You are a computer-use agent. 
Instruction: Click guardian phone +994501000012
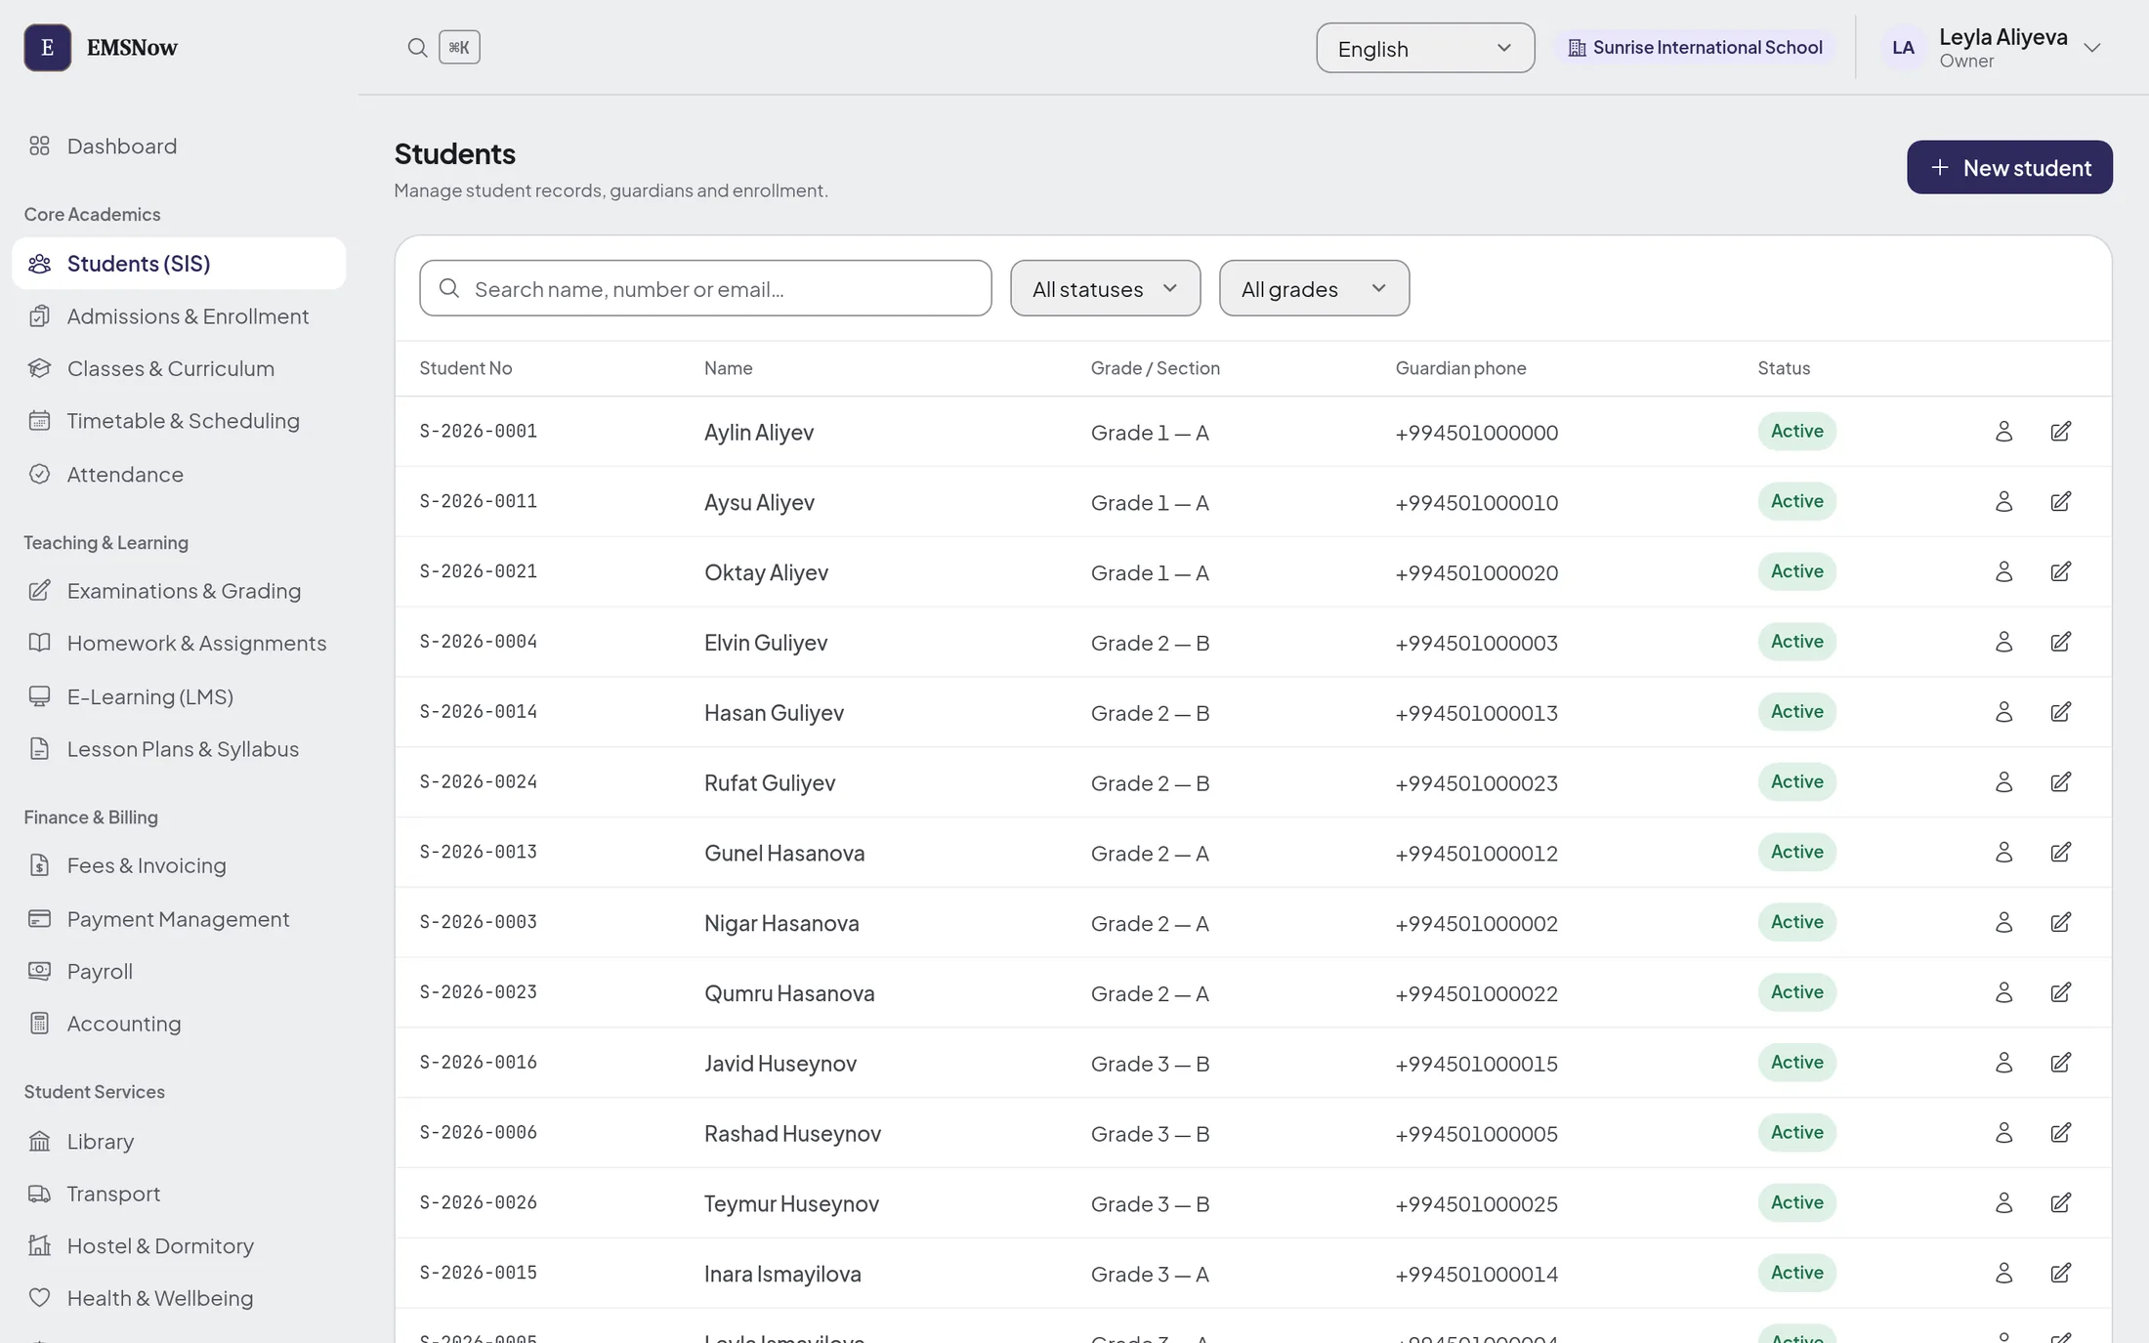point(1476,854)
